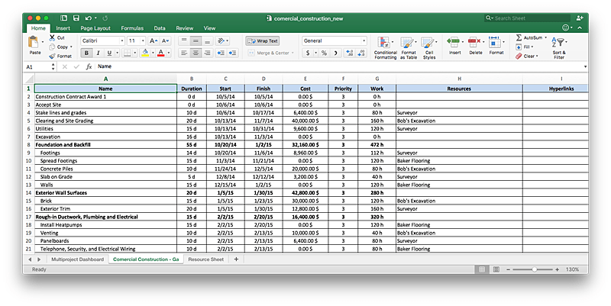Open the AutoSum dropdown arrow
Image resolution: width=611 pixels, height=306 pixels.
545,37
